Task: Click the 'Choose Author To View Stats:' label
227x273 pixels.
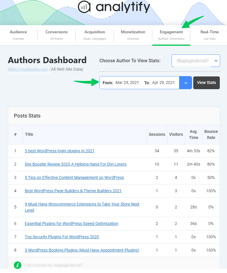Action: (x=130, y=61)
